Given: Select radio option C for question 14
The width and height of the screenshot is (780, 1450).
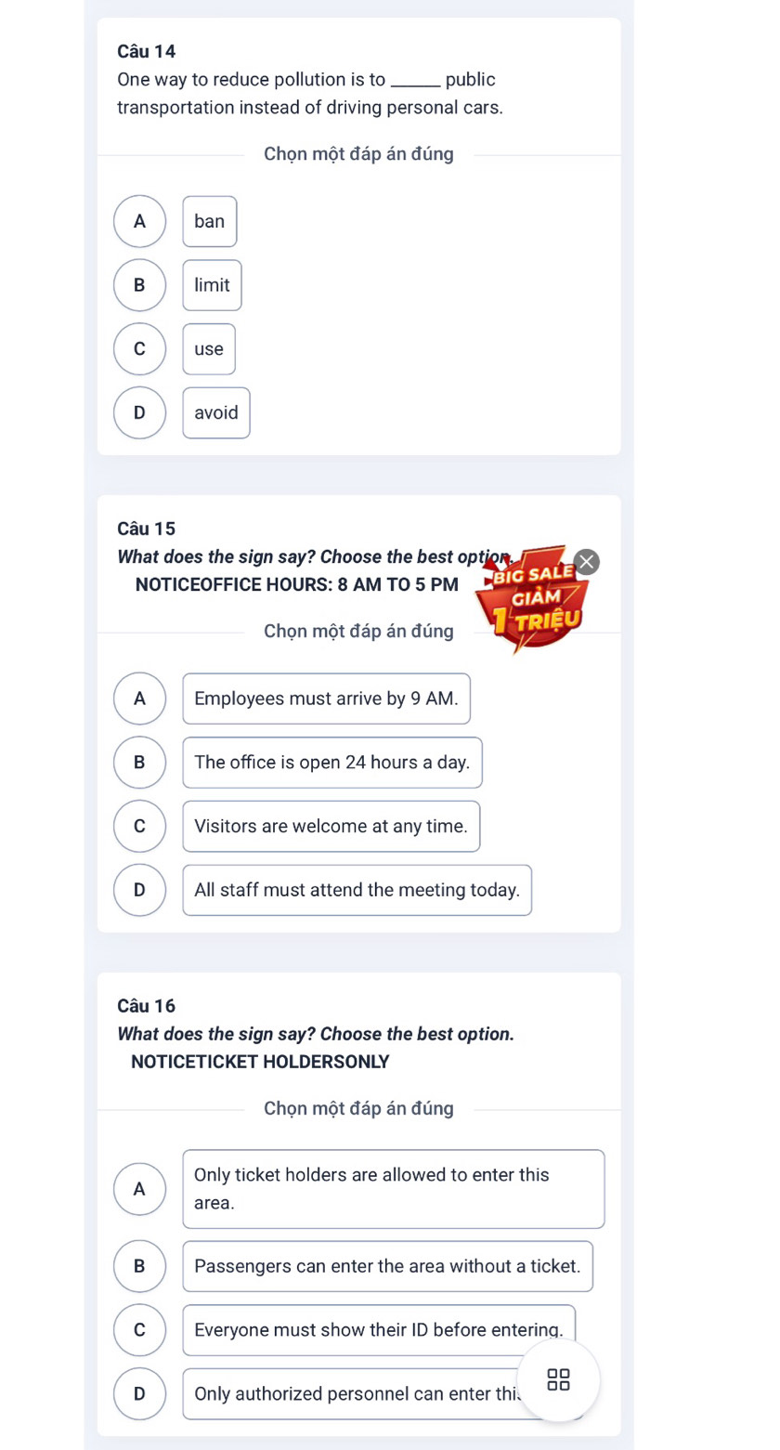Looking at the screenshot, I should tap(139, 349).
